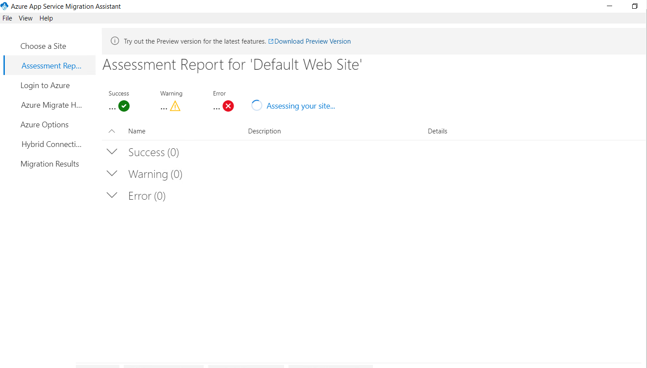Click the external link icon before Download Preview Version
This screenshot has width=647, height=368.
(x=271, y=41)
